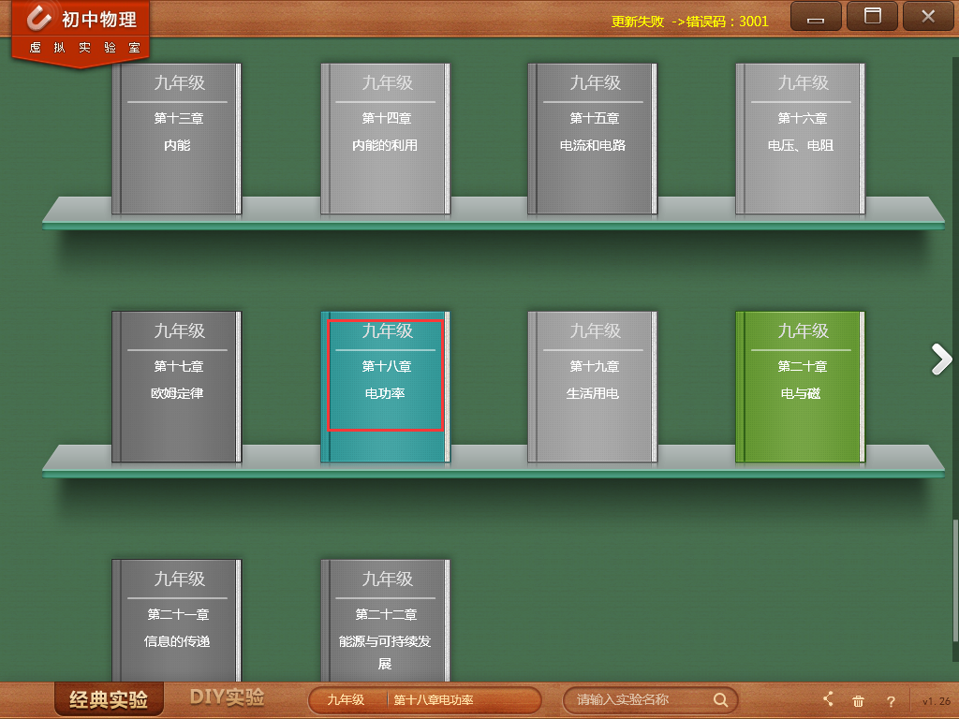Viewport: 959px width, 719px height.
Task: Go to next page with right arrow
Action: tap(941, 359)
